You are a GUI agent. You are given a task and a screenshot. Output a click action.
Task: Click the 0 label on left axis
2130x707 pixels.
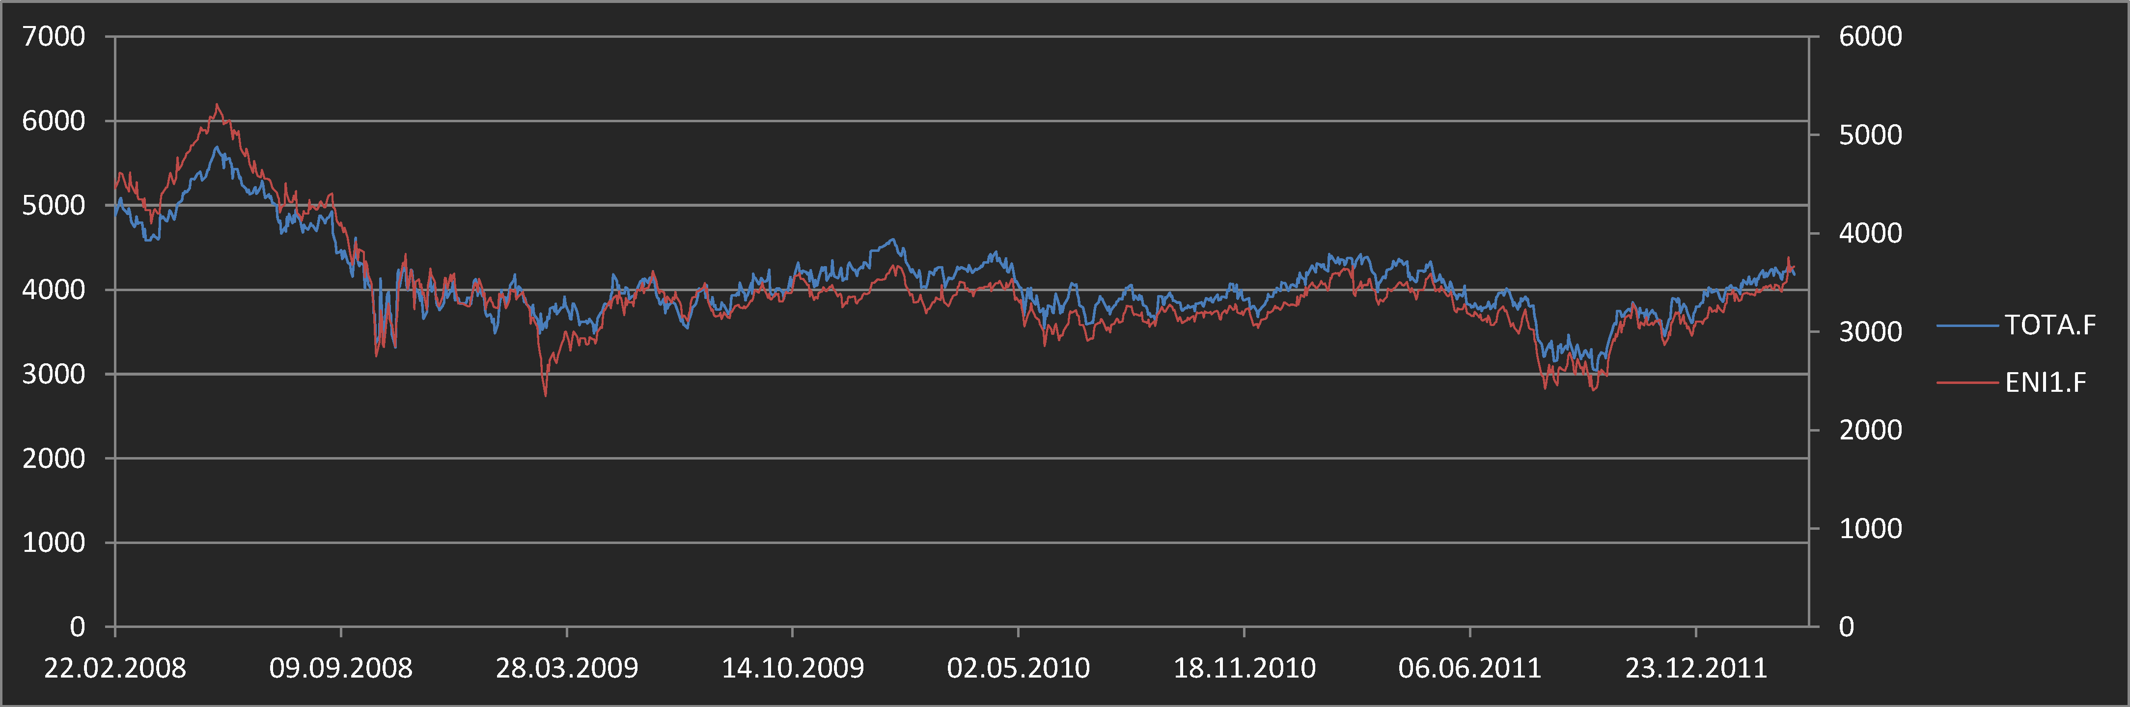point(77,627)
